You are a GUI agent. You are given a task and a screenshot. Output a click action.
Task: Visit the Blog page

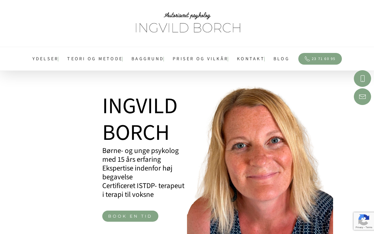281,59
